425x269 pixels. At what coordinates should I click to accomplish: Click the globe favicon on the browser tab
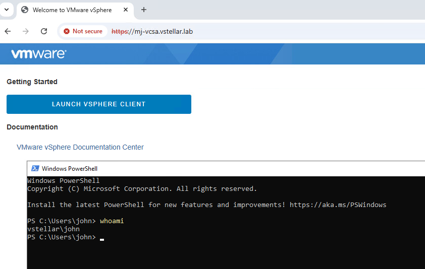(25, 10)
